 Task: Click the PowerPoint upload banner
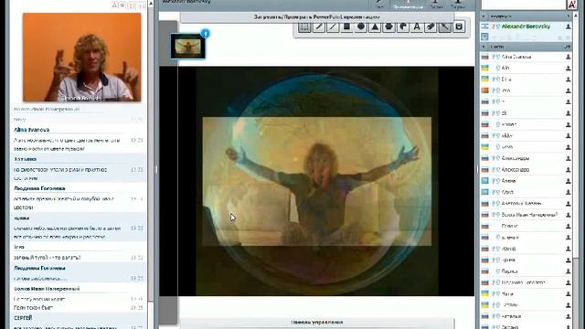[x=317, y=16]
